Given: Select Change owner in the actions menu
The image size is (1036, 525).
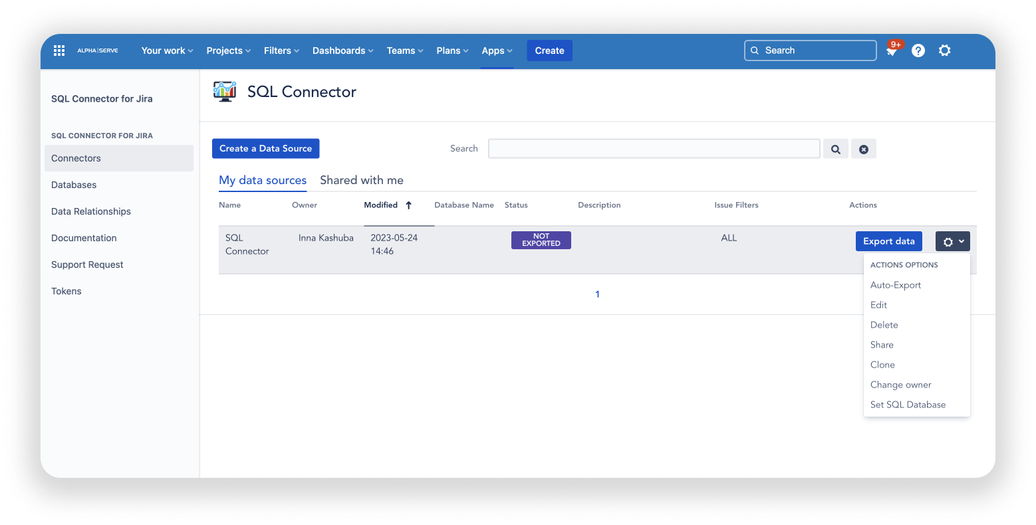Looking at the screenshot, I should [901, 384].
